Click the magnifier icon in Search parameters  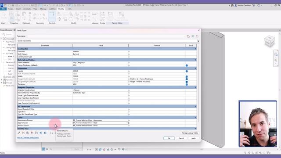pyautogui.click(x=198, y=41)
